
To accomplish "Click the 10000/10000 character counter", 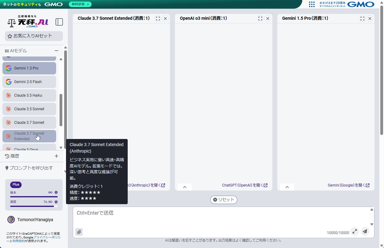I will (x=338, y=233).
